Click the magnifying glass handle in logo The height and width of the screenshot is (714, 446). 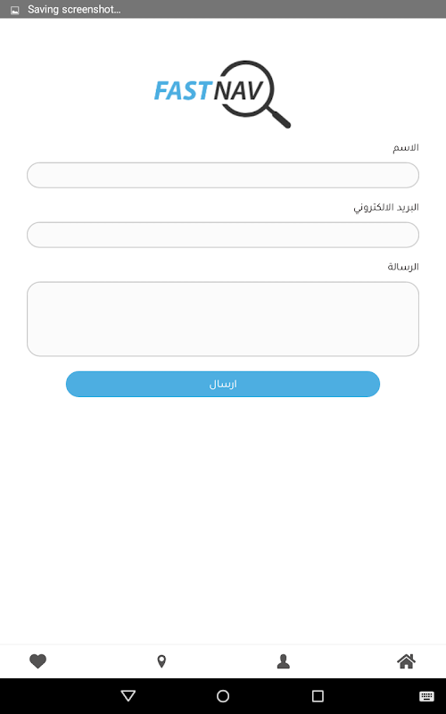click(278, 118)
